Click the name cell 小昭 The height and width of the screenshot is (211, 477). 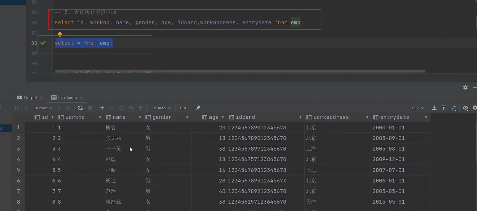coord(111,170)
